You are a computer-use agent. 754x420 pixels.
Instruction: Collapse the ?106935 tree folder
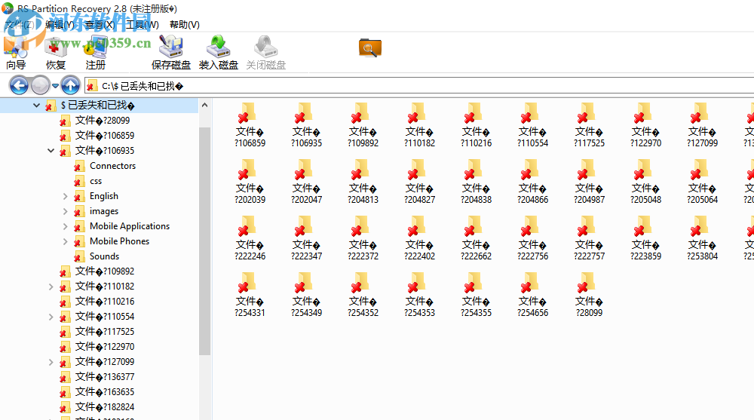(51, 151)
